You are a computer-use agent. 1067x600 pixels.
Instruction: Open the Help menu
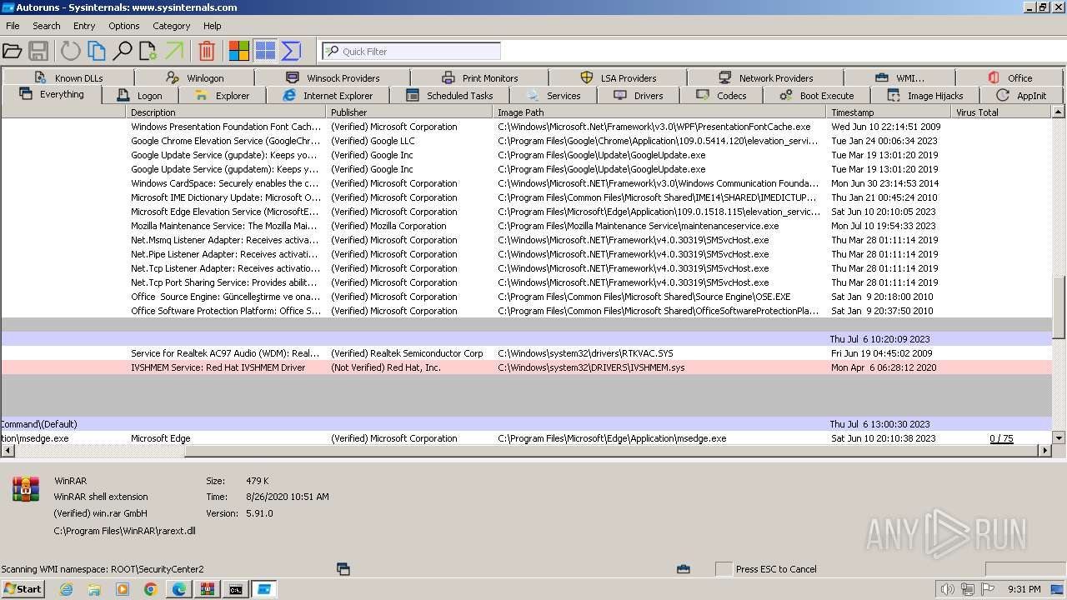pos(213,26)
